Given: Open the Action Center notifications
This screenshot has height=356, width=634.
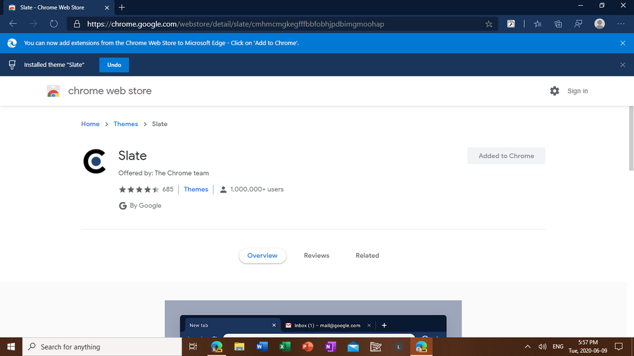Looking at the screenshot, I should point(619,346).
